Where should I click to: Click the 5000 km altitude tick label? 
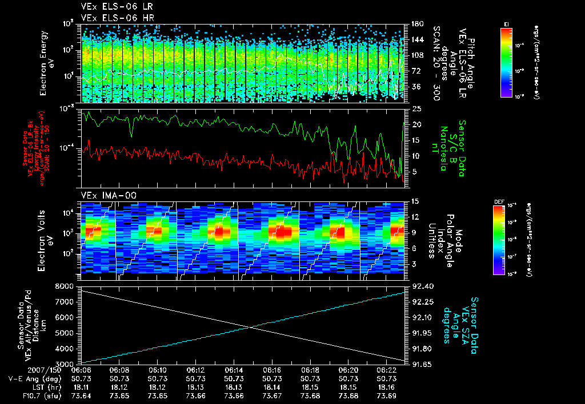point(65,333)
